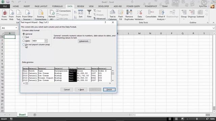Image resolution: width=216 pixels, height=121 pixels.
Task: Open Existing Connections
Action: [x=40, y=15]
